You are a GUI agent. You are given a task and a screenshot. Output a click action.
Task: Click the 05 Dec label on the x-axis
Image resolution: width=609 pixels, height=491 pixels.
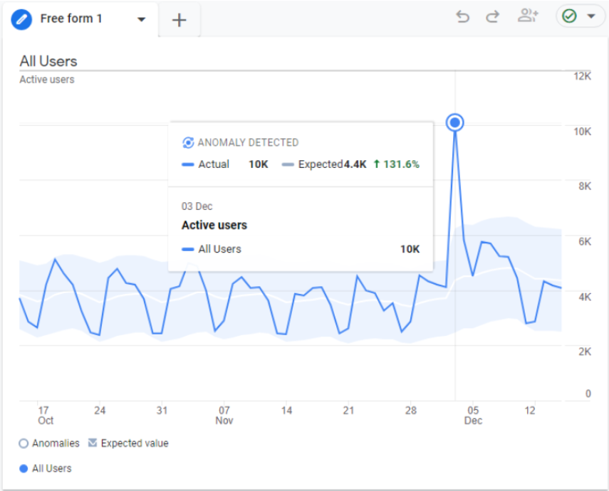click(473, 415)
